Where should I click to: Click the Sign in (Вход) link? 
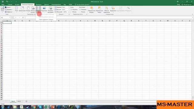click(x=179, y=5)
